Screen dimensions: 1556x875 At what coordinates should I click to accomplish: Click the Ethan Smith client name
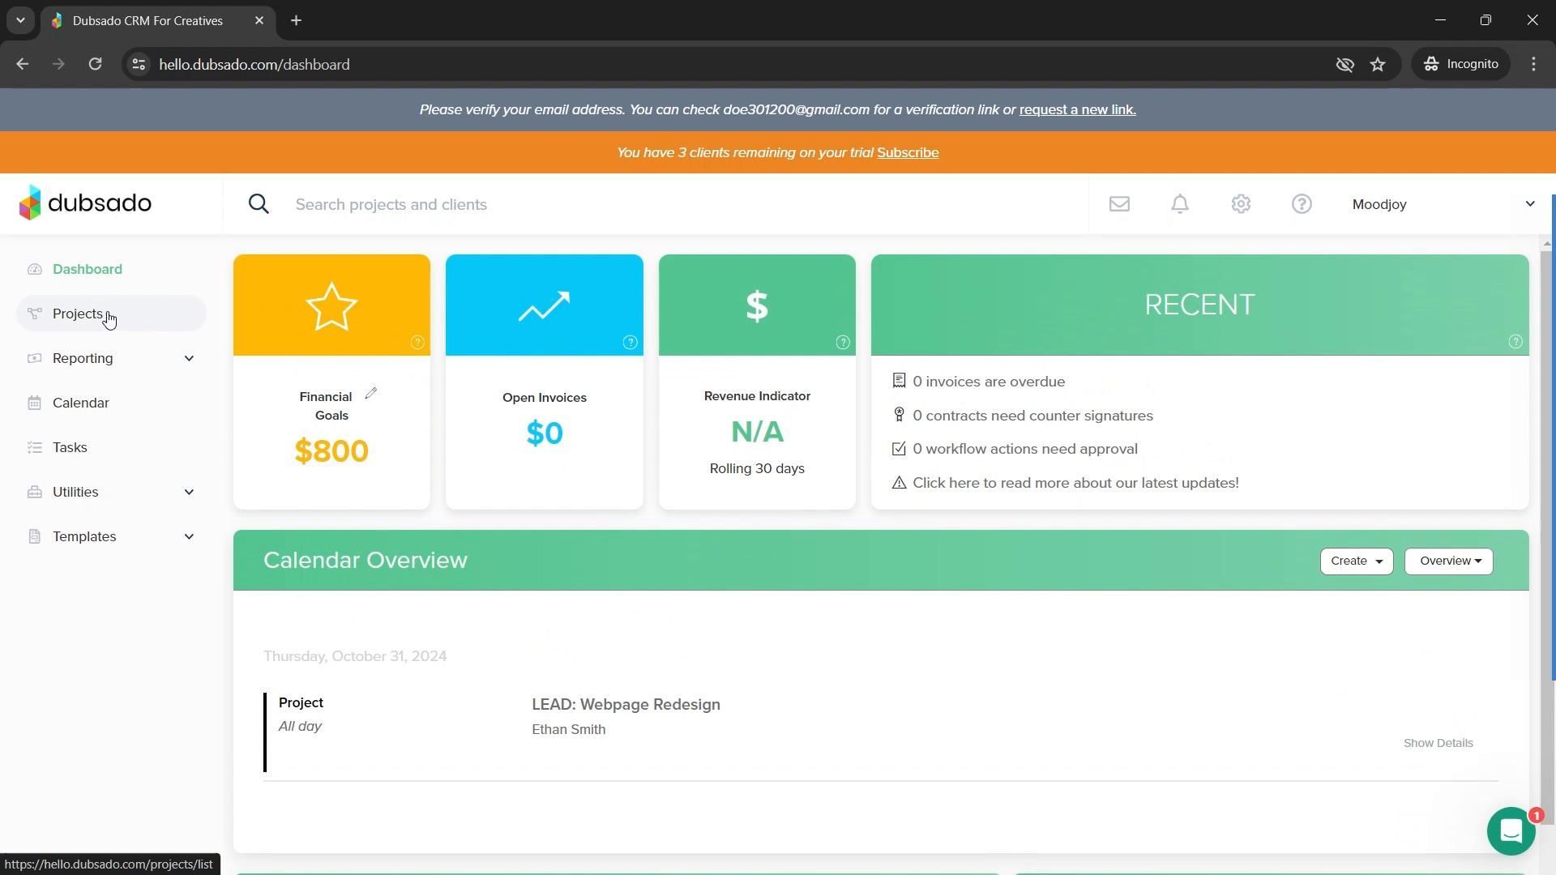coord(568,729)
